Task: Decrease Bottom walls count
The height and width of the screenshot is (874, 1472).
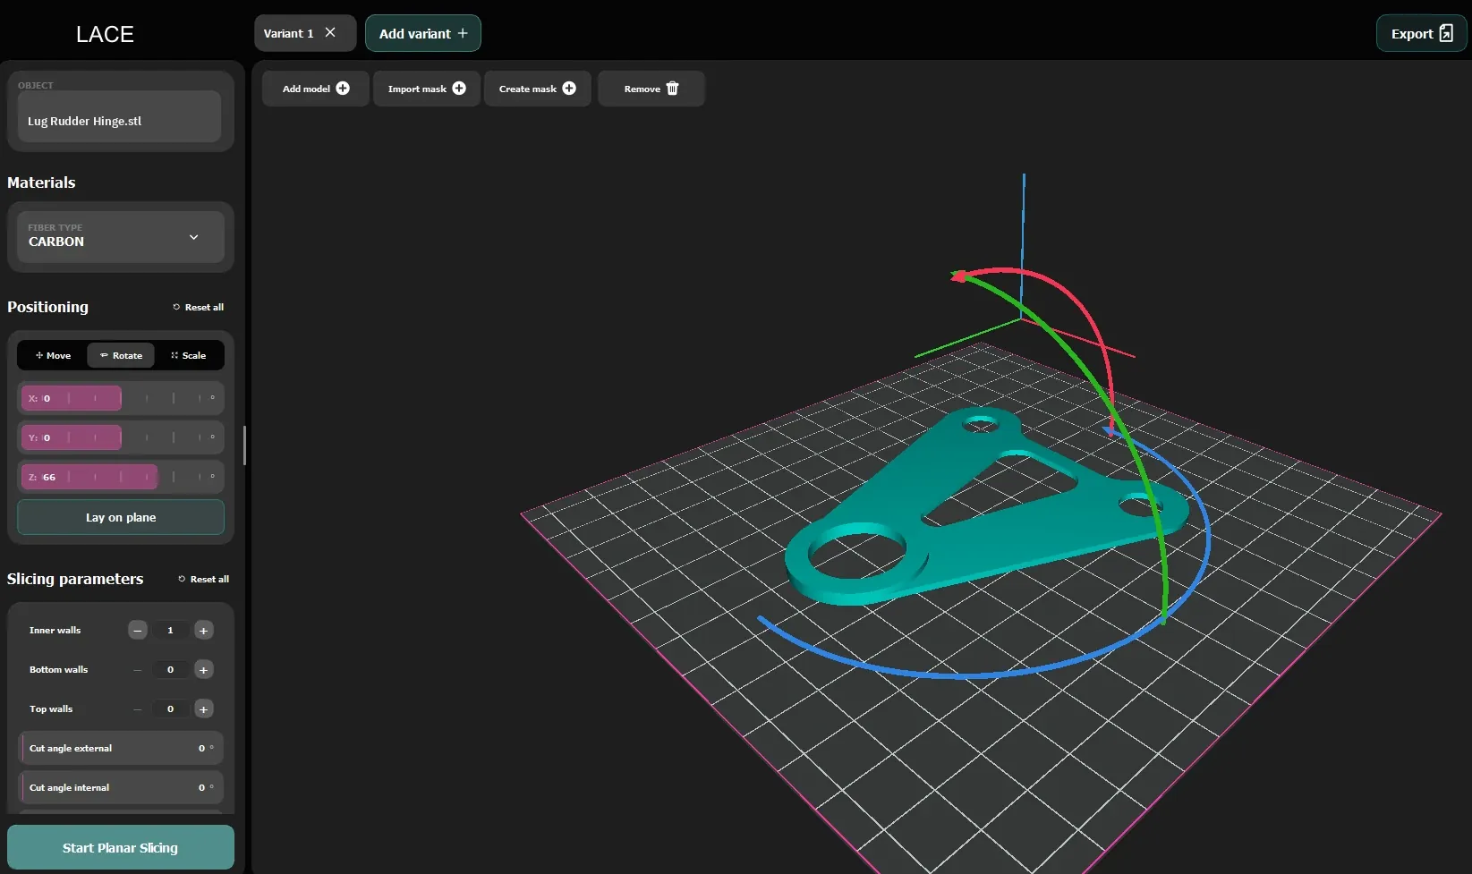Action: (137, 669)
